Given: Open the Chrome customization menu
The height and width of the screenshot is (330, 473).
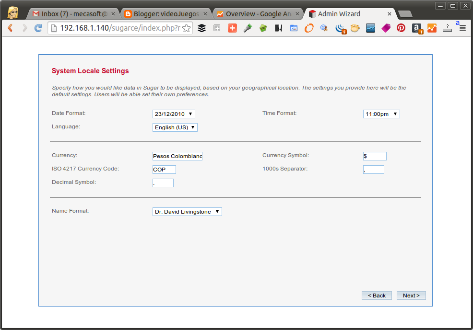Looking at the screenshot, I should pyautogui.click(x=461, y=28).
